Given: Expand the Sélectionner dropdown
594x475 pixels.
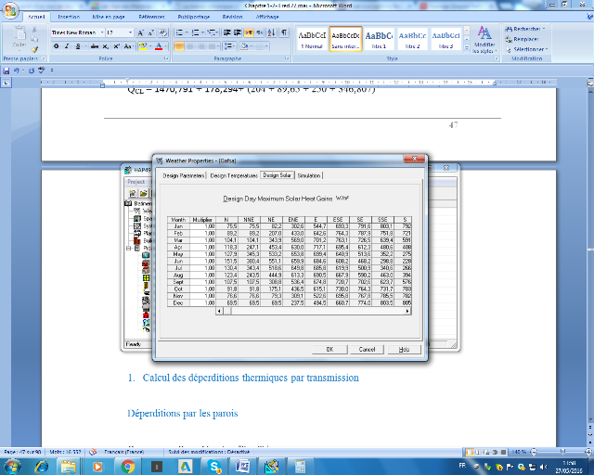Looking at the screenshot, I should (x=528, y=49).
